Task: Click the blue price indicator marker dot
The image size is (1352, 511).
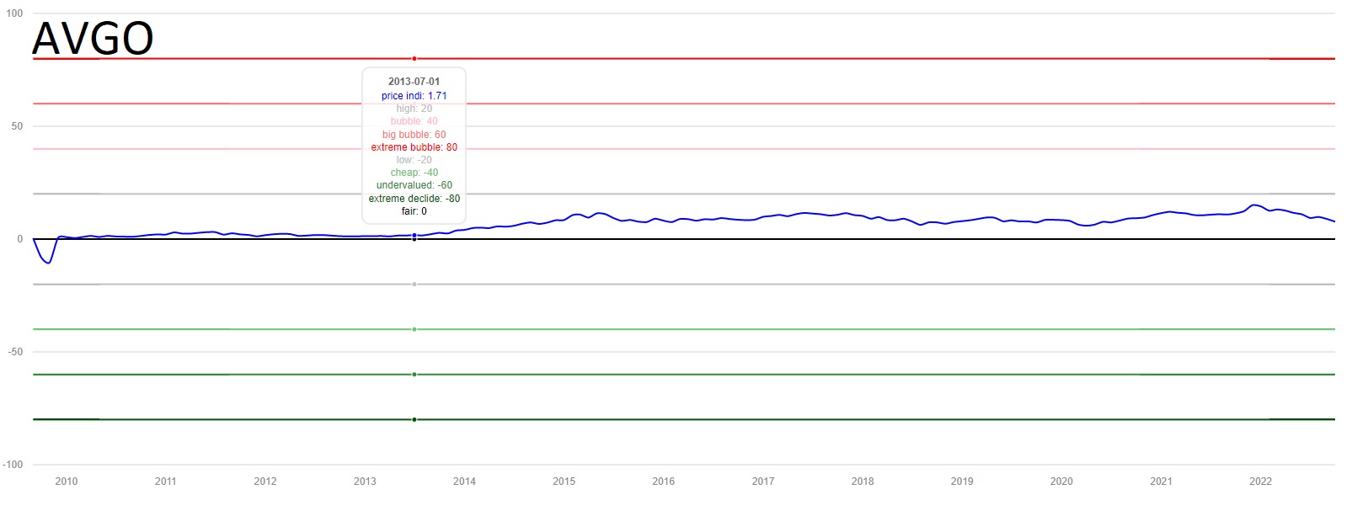Action: click(x=414, y=235)
